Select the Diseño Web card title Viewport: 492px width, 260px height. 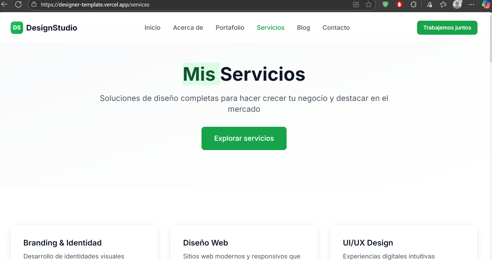(206, 243)
